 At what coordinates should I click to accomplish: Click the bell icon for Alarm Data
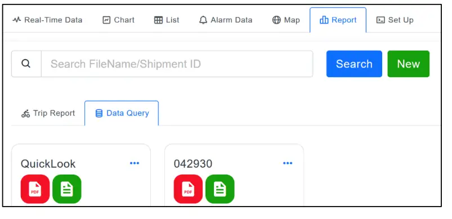point(203,20)
